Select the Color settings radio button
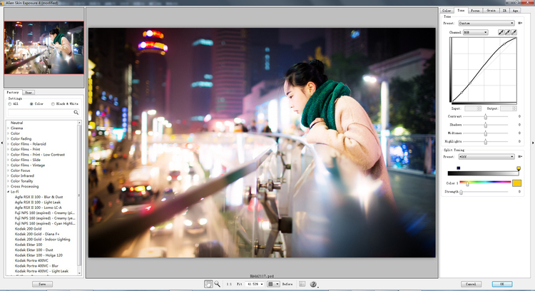This screenshot has width=535, height=291. tap(31, 103)
